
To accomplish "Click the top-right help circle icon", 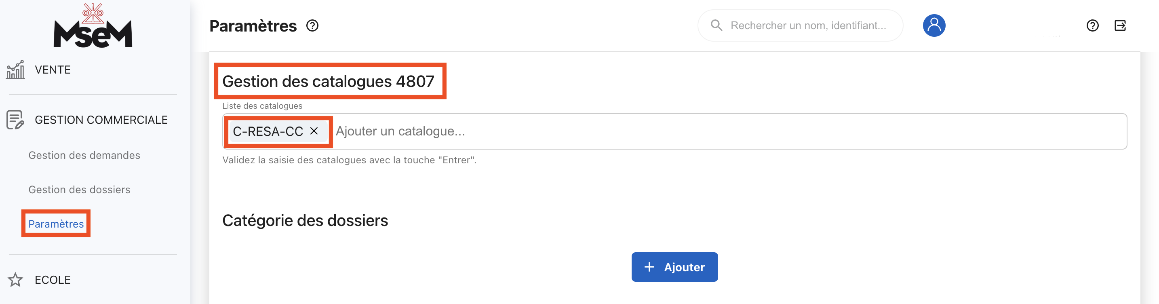I will [x=1092, y=26].
